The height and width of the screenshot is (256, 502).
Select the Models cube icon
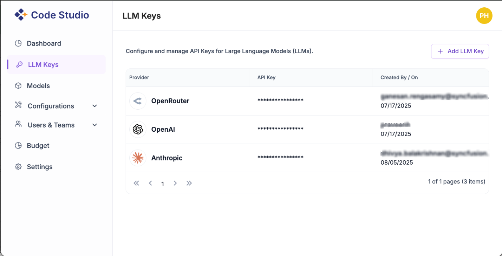(18, 85)
